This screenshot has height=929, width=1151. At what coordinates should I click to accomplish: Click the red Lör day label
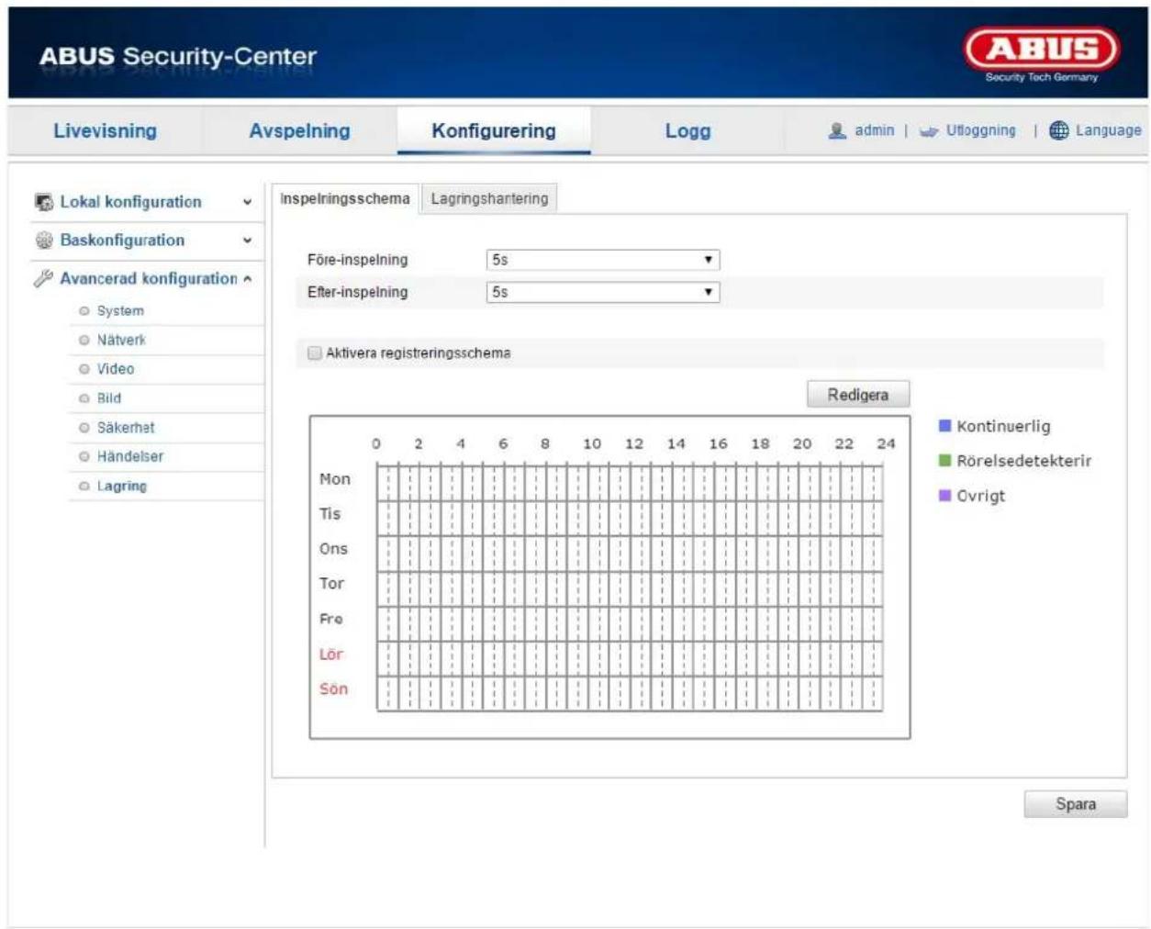click(330, 655)
